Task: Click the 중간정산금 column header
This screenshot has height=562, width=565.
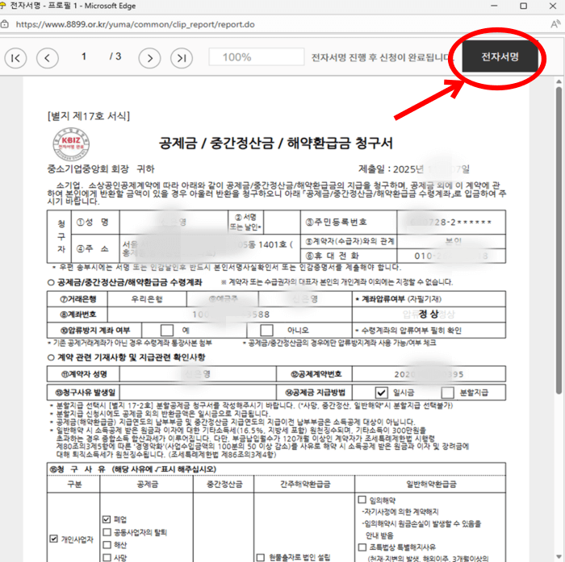Action: 224,485
